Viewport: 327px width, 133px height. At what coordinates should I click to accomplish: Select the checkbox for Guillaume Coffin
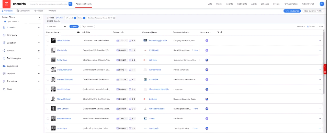tap(48, 70)
